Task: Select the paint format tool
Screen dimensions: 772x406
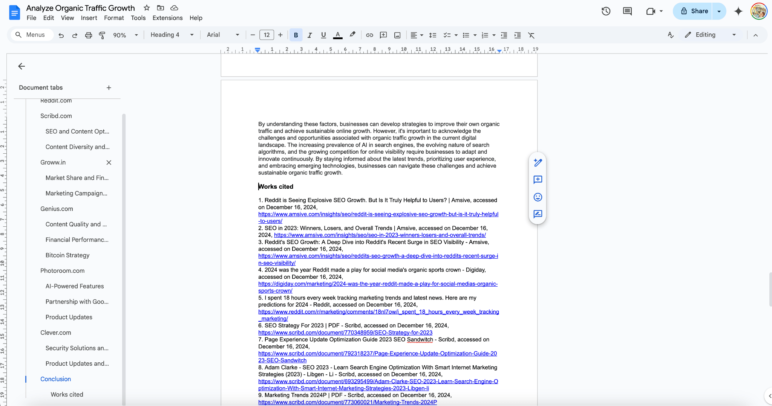Action: 102,35
